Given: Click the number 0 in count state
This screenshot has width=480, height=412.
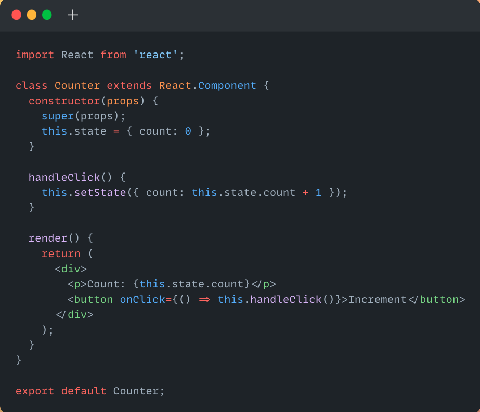Looking at the screenshot, I should 188,131.
